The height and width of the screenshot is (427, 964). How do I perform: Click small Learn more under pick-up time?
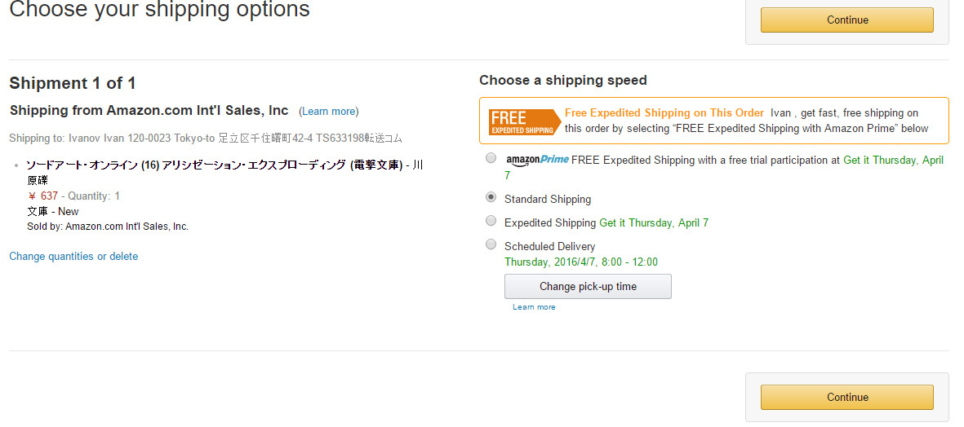click(x=534, y=307)
